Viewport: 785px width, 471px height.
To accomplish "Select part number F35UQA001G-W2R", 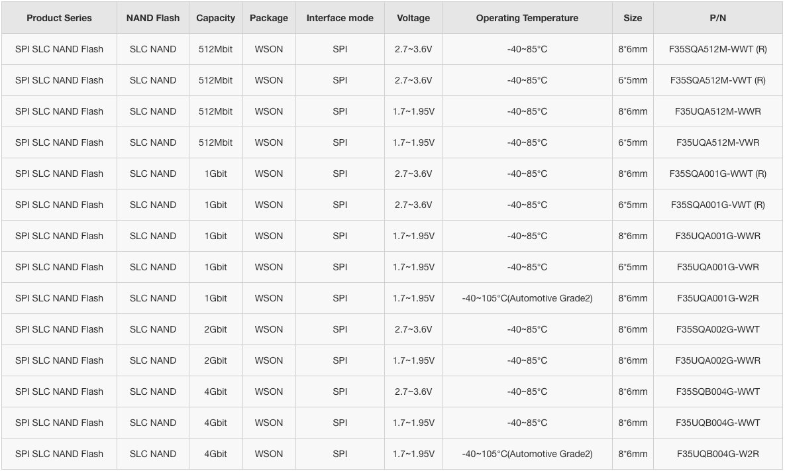I will [x=717, y=298].
